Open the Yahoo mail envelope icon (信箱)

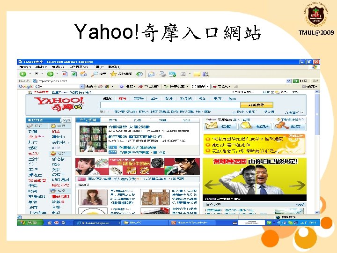pos(212,126)
